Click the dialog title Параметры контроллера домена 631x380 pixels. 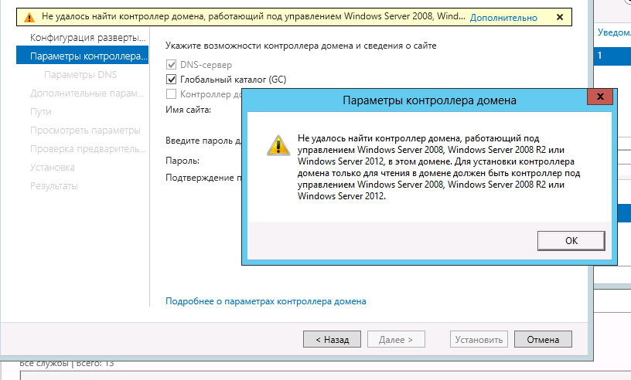point(429,100)
